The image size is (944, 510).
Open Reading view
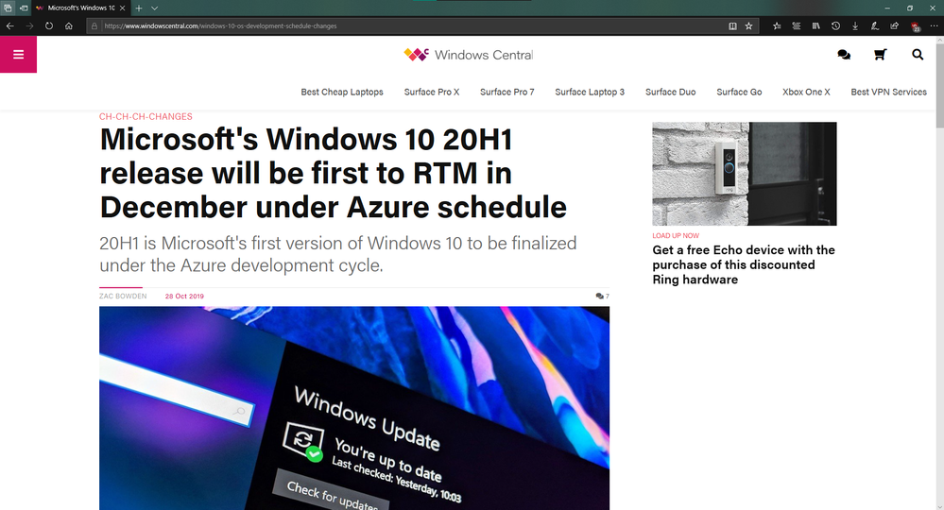pos(732,25)
